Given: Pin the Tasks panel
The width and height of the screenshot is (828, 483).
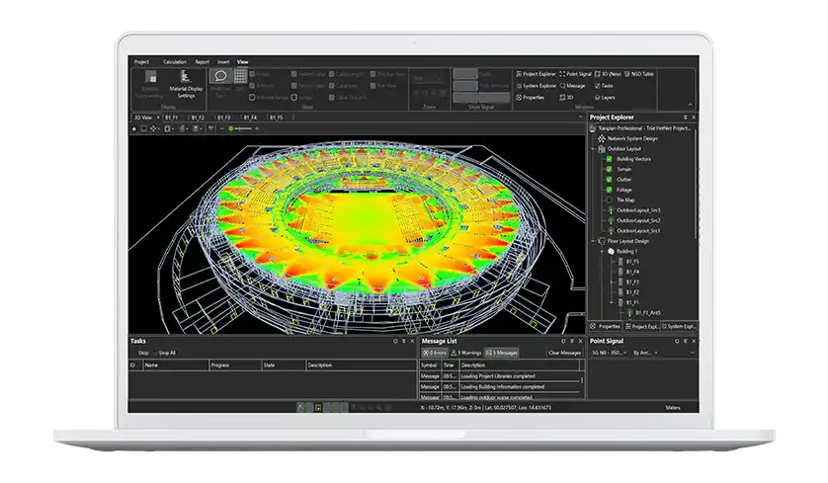Looking at the screenshot, I should click(404, 341).
